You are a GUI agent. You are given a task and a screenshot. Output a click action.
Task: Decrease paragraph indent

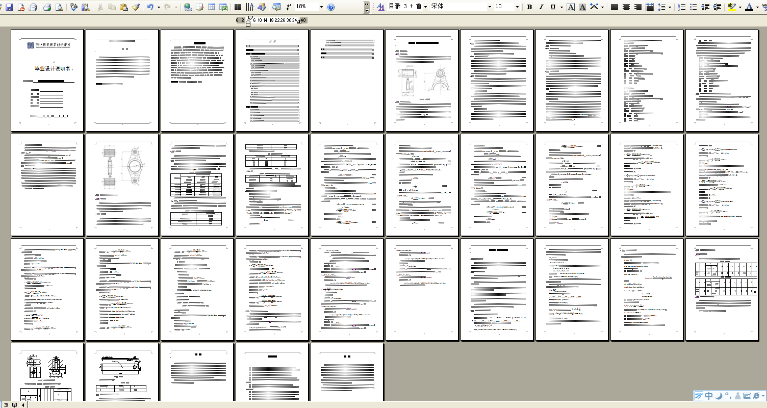pyautogui.click(x=706, y=7)
